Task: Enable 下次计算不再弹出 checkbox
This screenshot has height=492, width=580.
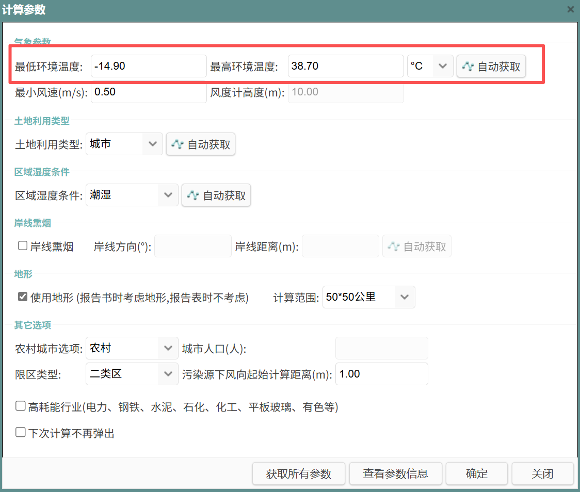Action: (21, 432)
